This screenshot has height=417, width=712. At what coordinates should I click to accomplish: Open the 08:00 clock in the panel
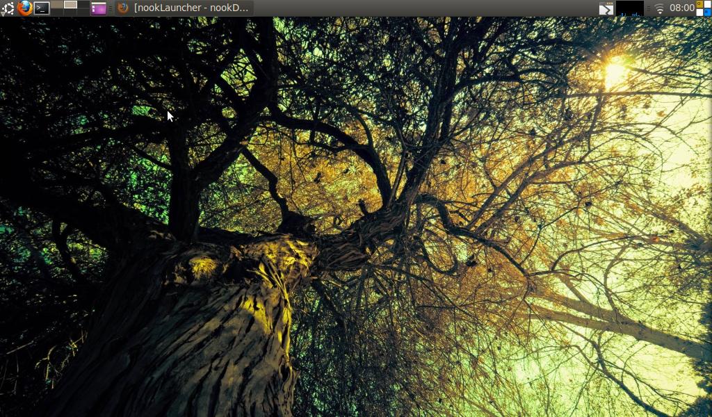point(681,8)
